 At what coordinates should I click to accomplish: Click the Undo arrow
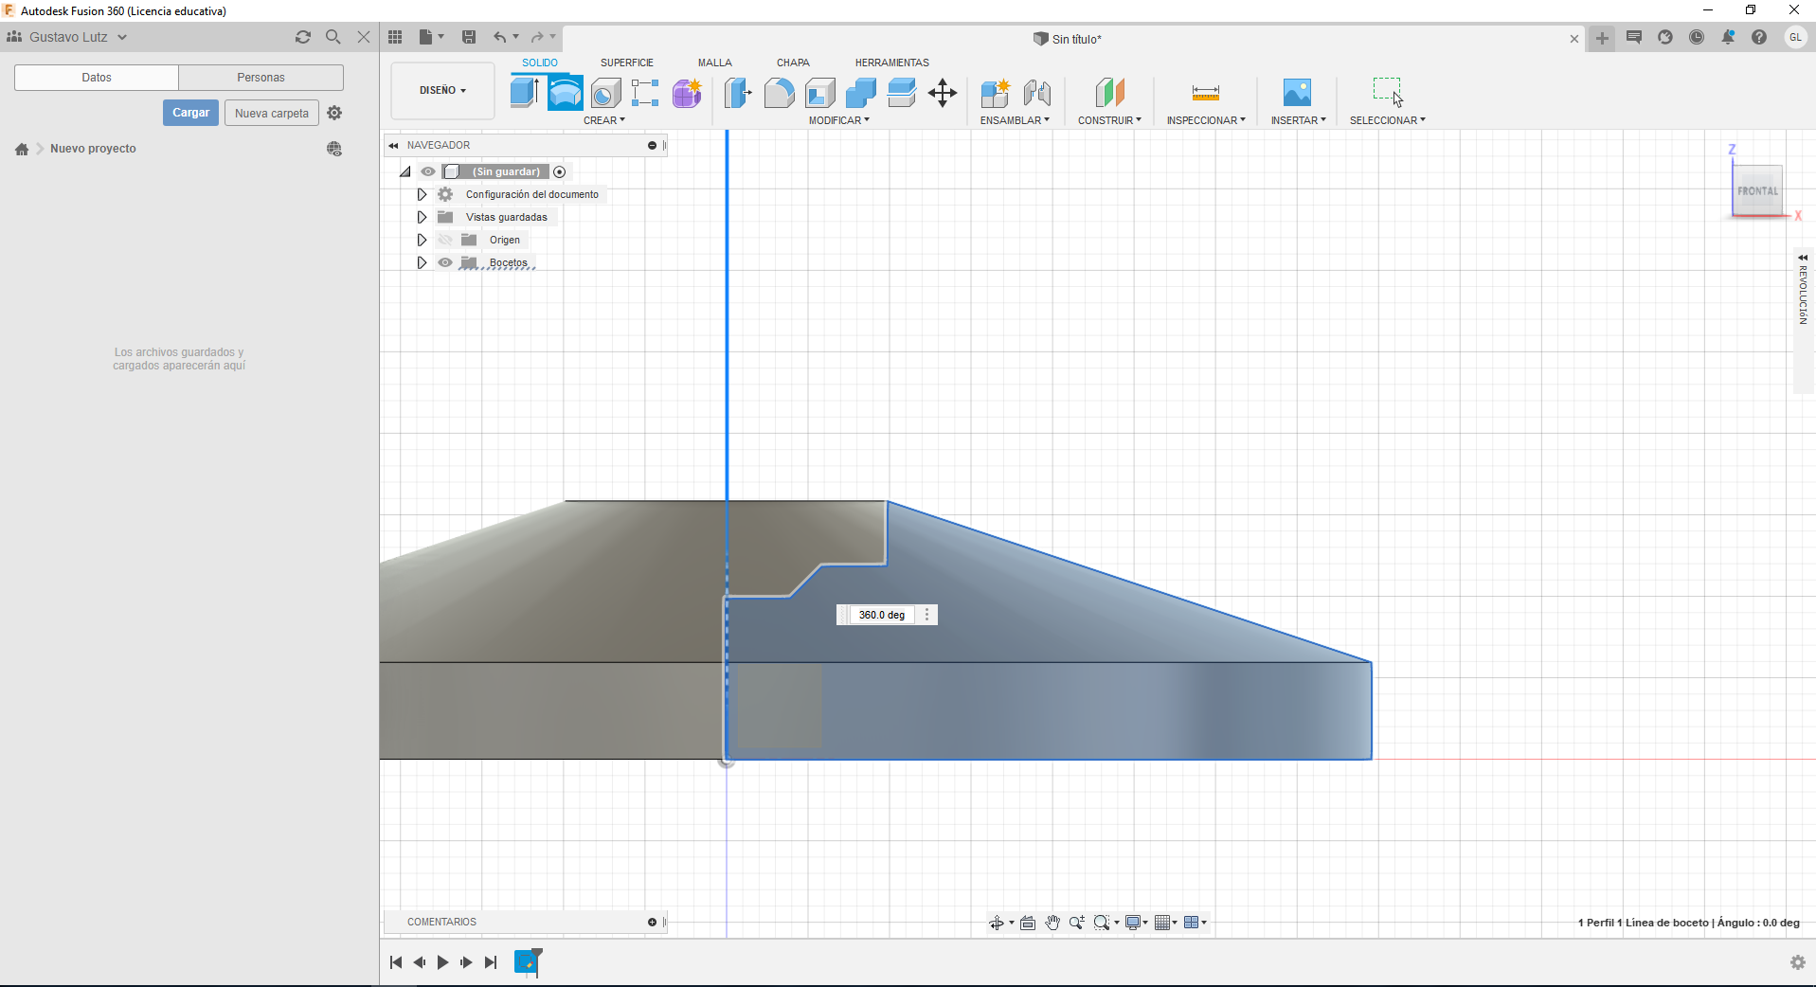click(499, 37)
